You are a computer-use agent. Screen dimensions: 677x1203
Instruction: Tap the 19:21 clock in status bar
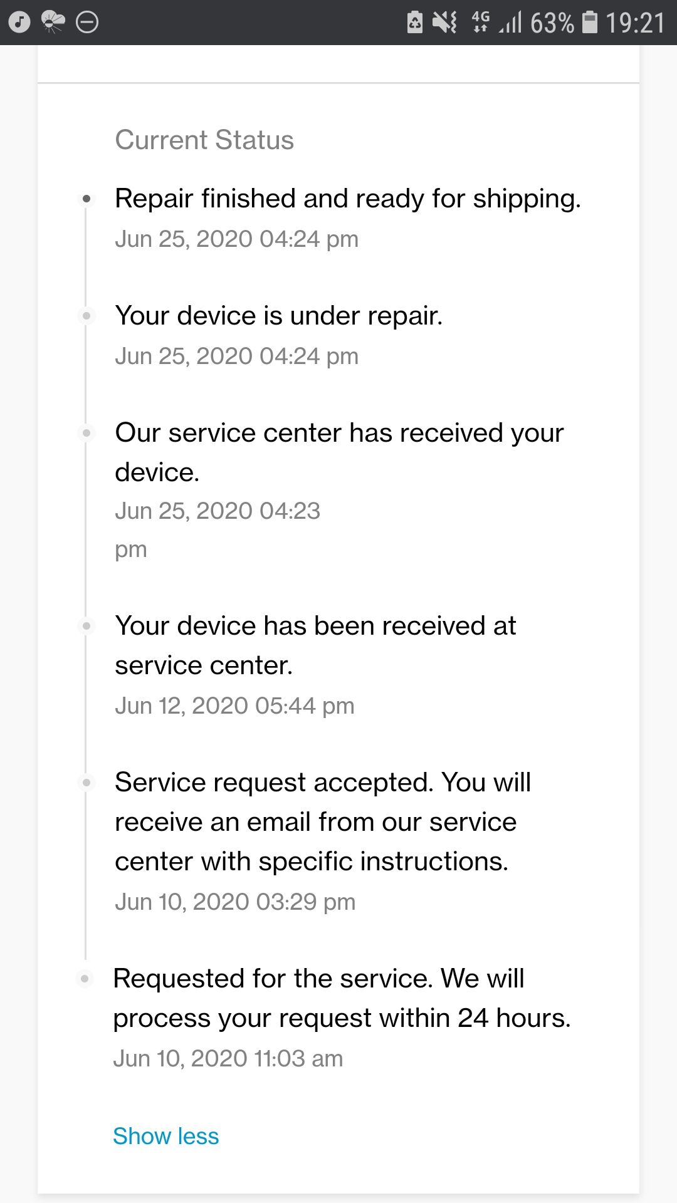[634, 23]
